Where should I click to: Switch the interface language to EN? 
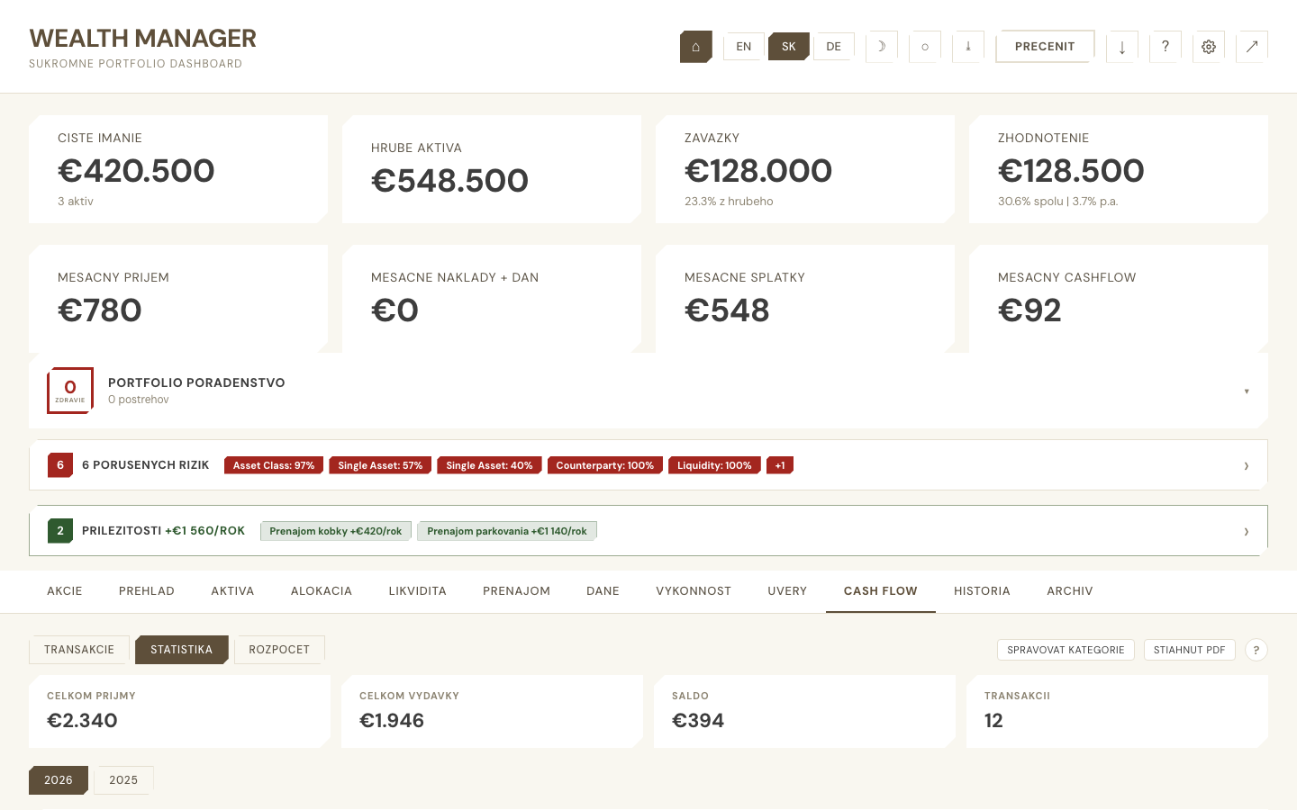(x=743, y=46)
